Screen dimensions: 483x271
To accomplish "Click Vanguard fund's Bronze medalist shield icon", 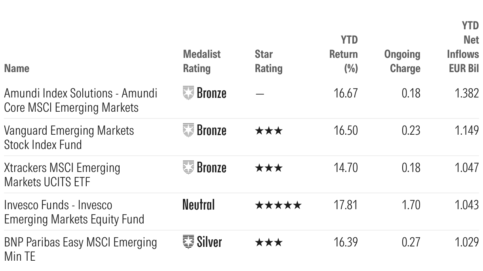I will point(188,130).
